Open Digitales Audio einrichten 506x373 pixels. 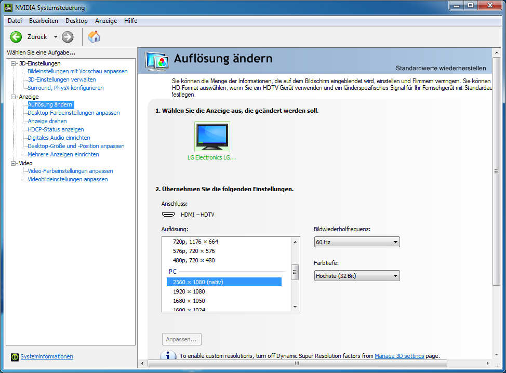coord(59,138)
